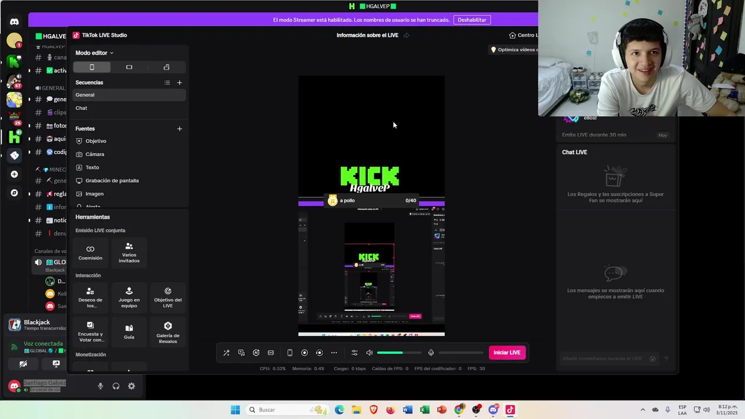
Task: Adjust the green speaker volume slider
Action: point(399,353)
